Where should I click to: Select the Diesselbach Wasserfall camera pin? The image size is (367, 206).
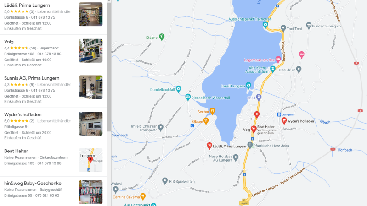pyautogui.click(x=188, y=97)
